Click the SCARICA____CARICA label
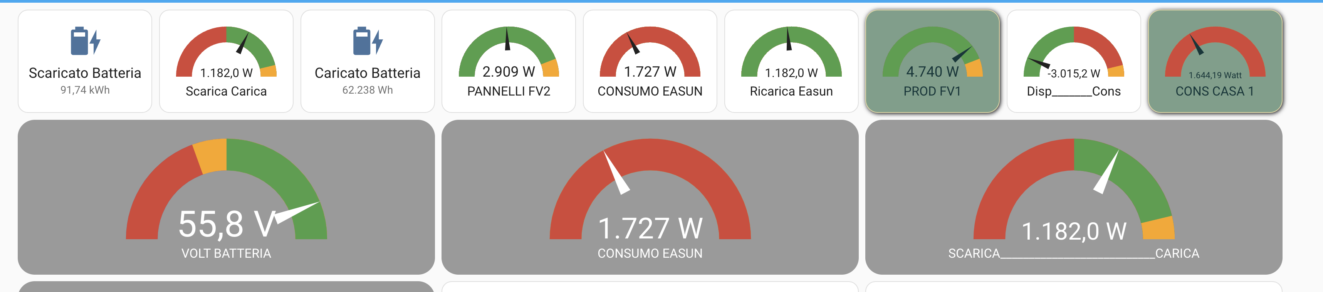 [1074, 253]
